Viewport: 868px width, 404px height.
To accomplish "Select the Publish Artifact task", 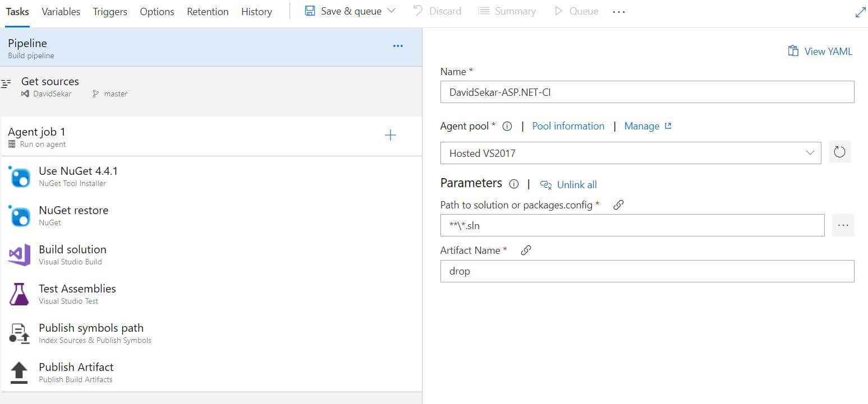I will [x=211, y=373].
